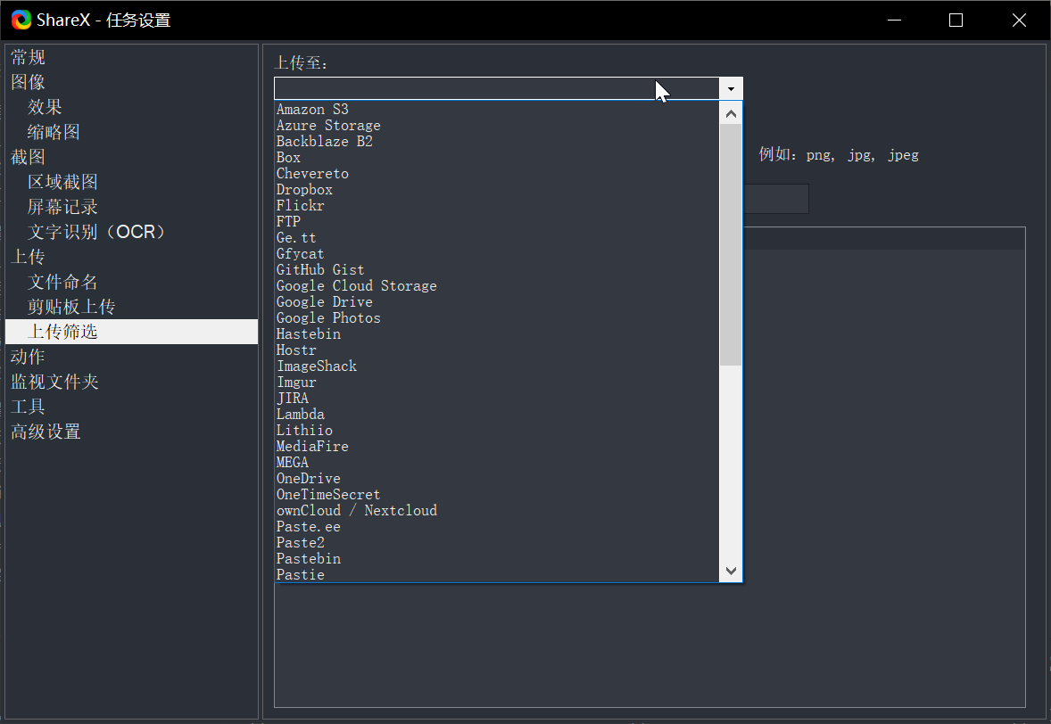
Task: Open 常规 settings section
Action: click(x=29, y=58)
